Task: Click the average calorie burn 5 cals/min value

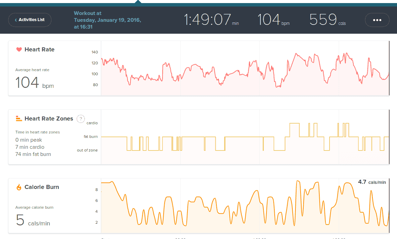Action: coord(33,220)
